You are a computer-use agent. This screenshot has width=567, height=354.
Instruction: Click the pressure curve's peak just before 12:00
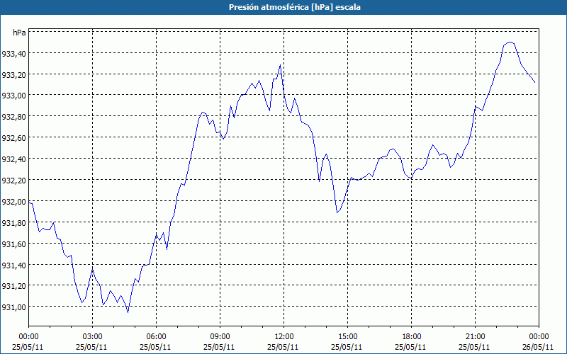[280, 65]
